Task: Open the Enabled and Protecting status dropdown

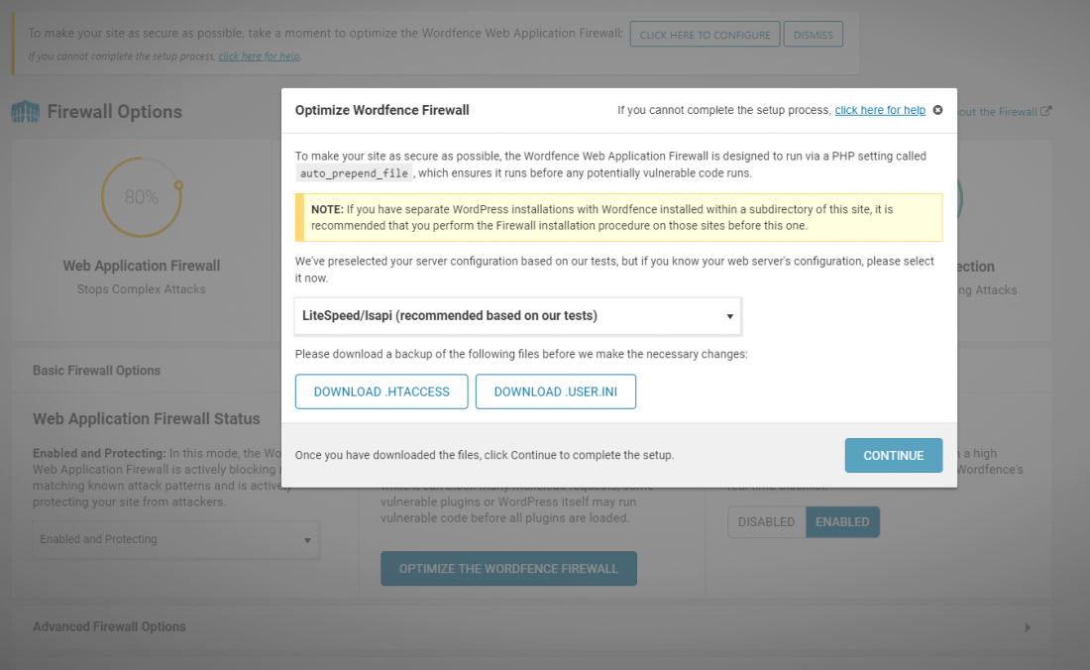Action: pyautogui.click(x=175, y=539)
